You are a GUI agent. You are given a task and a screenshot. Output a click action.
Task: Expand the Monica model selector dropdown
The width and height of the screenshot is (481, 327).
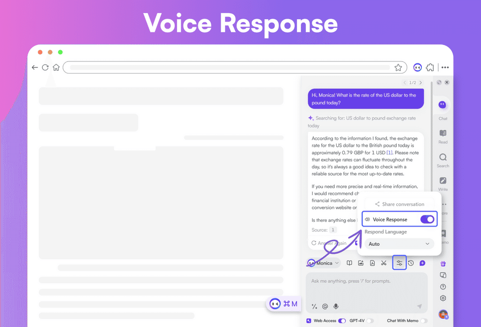324,263
